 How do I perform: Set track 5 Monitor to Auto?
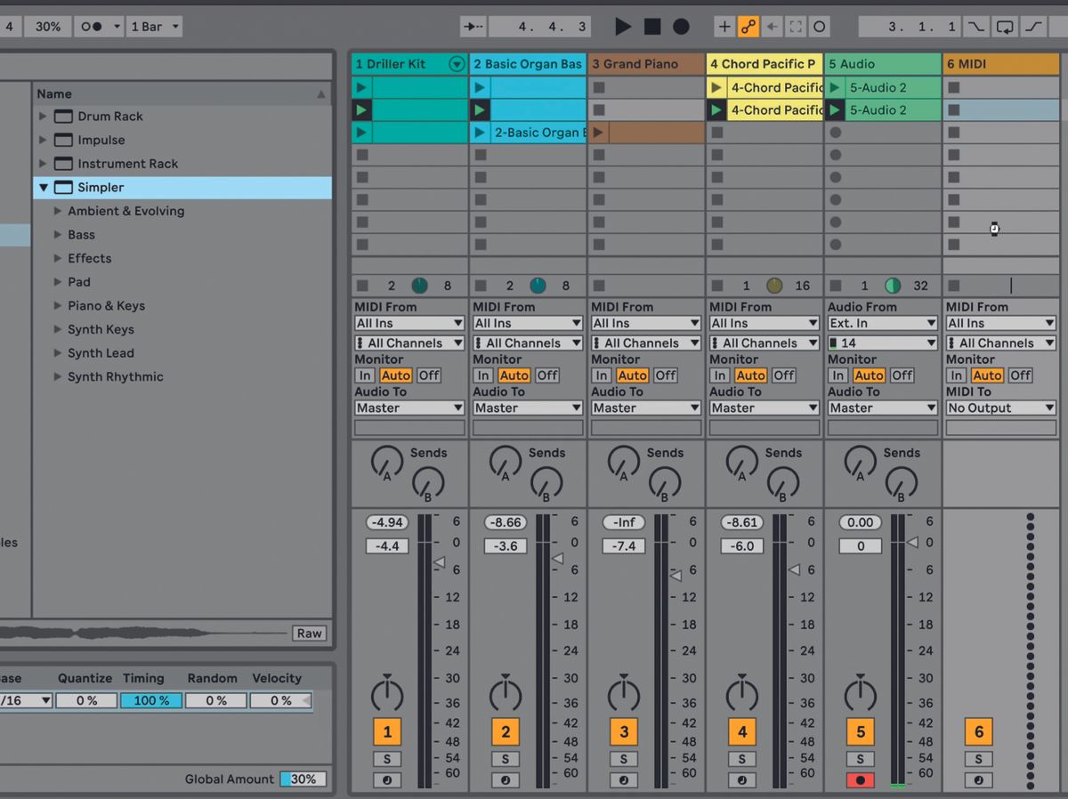pos(869,375)
